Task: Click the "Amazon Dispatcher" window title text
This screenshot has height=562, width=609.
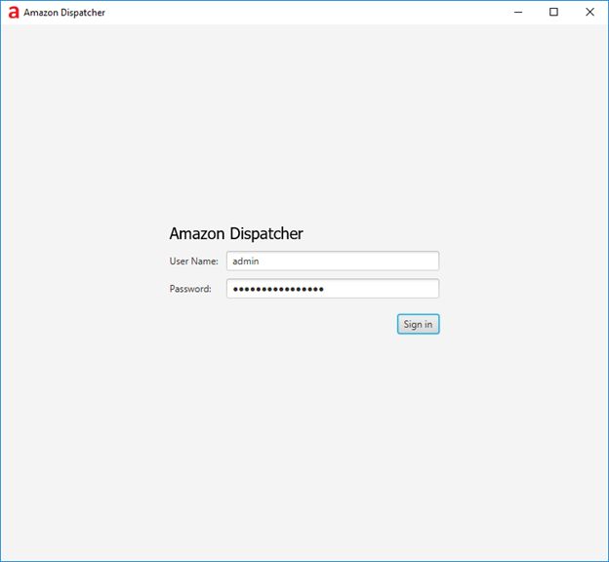Action: click(x=64, y=13)
